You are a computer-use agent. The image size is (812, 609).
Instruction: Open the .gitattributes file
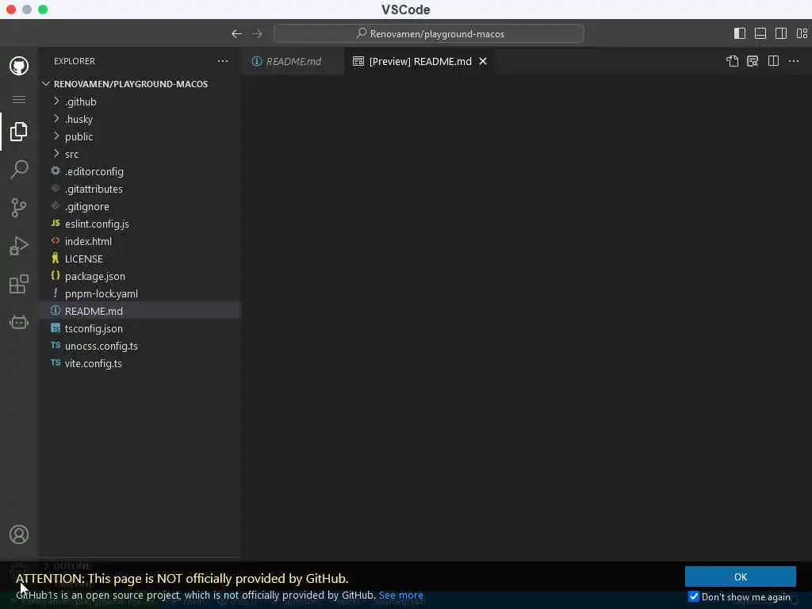point(139,189)
